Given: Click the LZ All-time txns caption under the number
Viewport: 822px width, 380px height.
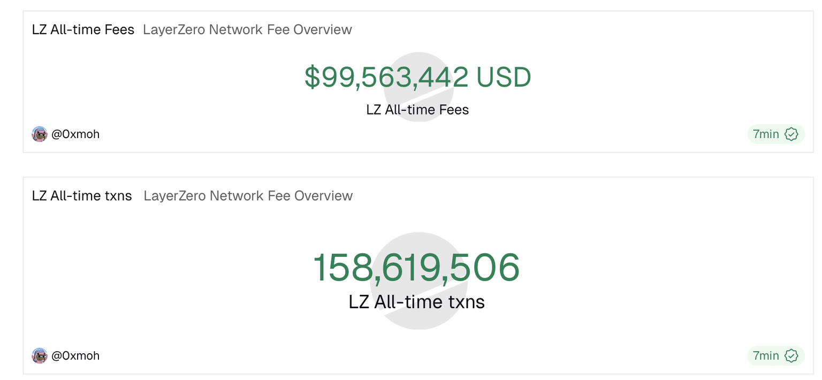Looking at the screenshot, I should point(416,302).
